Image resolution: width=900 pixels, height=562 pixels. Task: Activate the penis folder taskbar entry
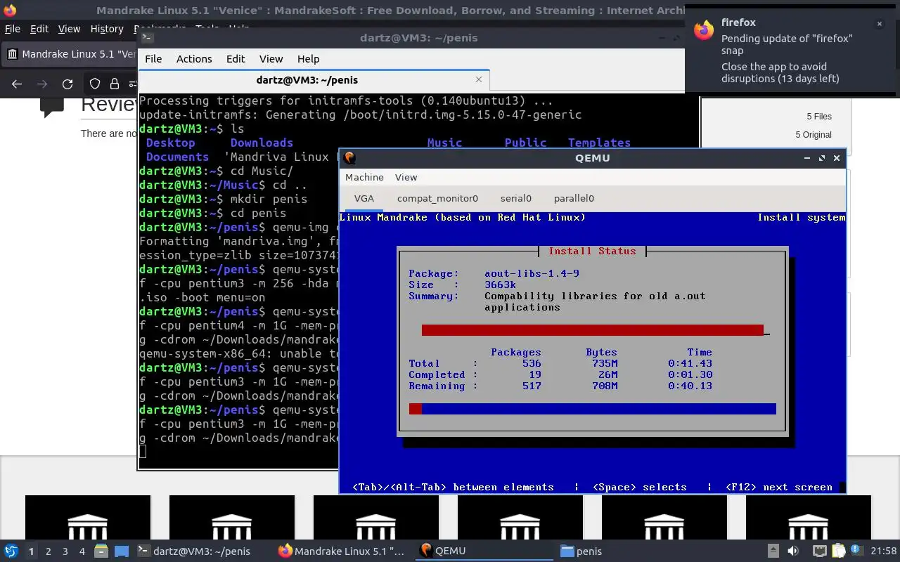[624, 551]
